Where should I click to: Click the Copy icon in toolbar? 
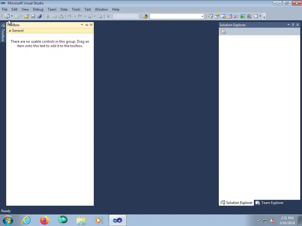tap(55, 16)
